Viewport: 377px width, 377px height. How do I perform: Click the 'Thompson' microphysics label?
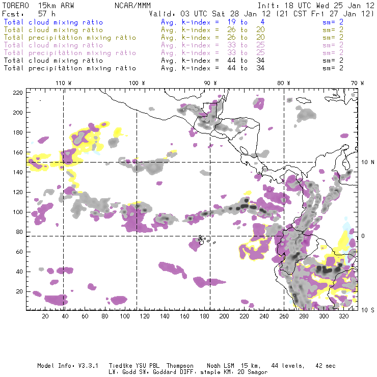click(180, 366)
